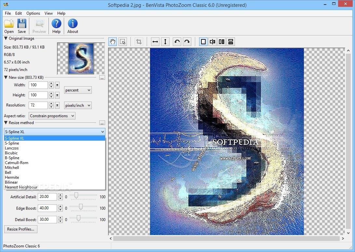Image resolution: width=355 pixels, height=252 pixels.
Task: Switch to single preview view
Action: click(203, 42)
